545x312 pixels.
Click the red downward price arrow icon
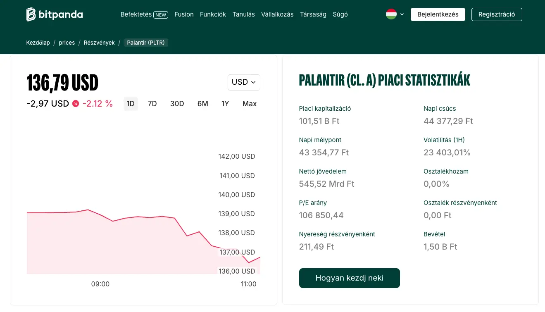coord(75,104)
